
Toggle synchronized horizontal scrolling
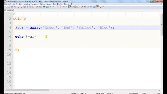[x=60, y=7]
